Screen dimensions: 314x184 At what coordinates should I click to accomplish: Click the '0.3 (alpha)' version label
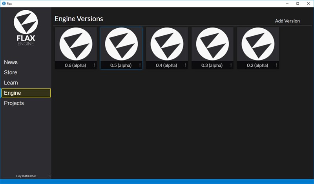pos(212,65)
